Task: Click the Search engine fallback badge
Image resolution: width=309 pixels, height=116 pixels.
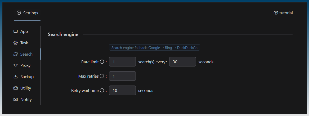Action: (154, 48)
